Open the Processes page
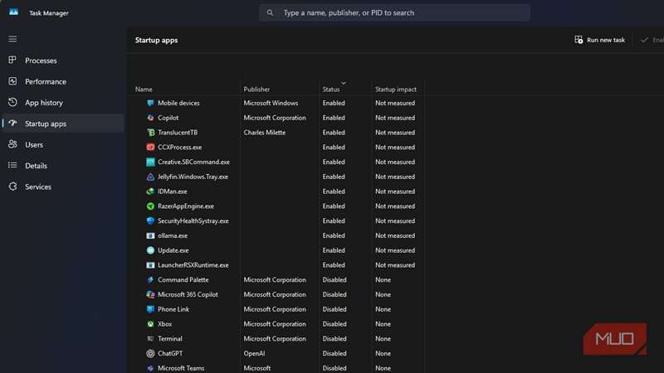Viewport: 664px width, 373px height. [x=41, y=61]
